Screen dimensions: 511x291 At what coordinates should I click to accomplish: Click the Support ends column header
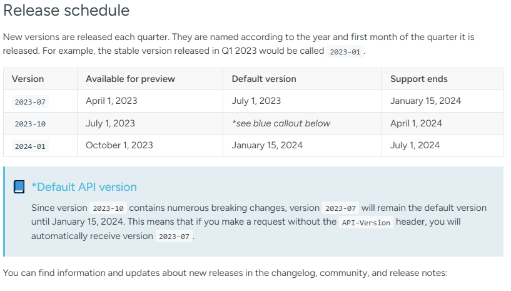pos(419,79)
